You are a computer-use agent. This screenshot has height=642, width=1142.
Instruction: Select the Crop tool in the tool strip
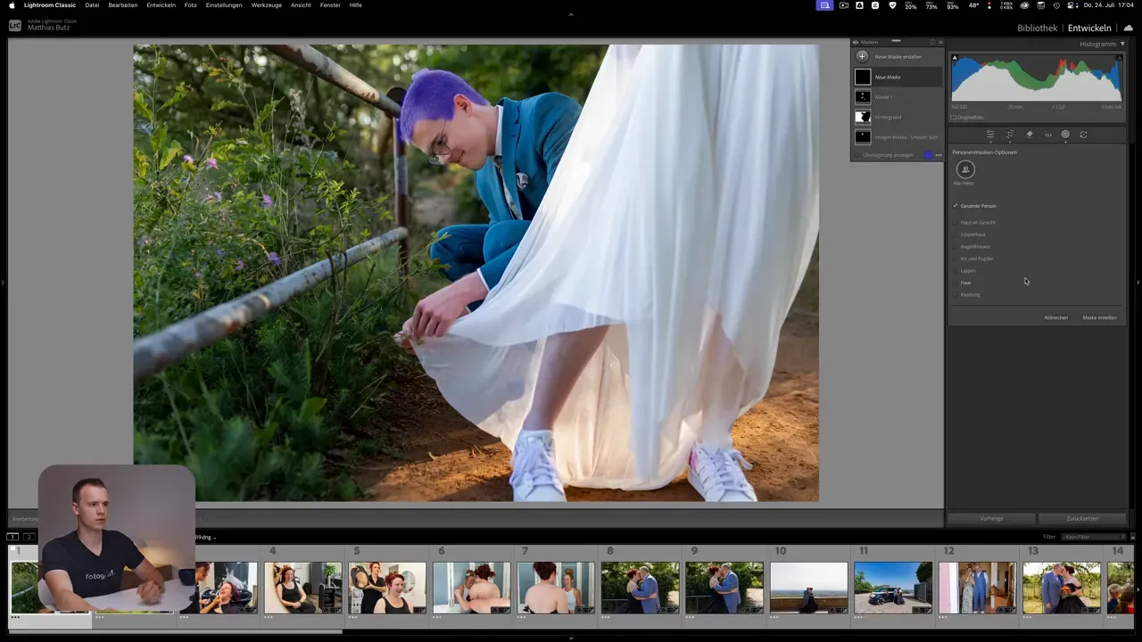pyautogui.click(x=1010, y=135)
